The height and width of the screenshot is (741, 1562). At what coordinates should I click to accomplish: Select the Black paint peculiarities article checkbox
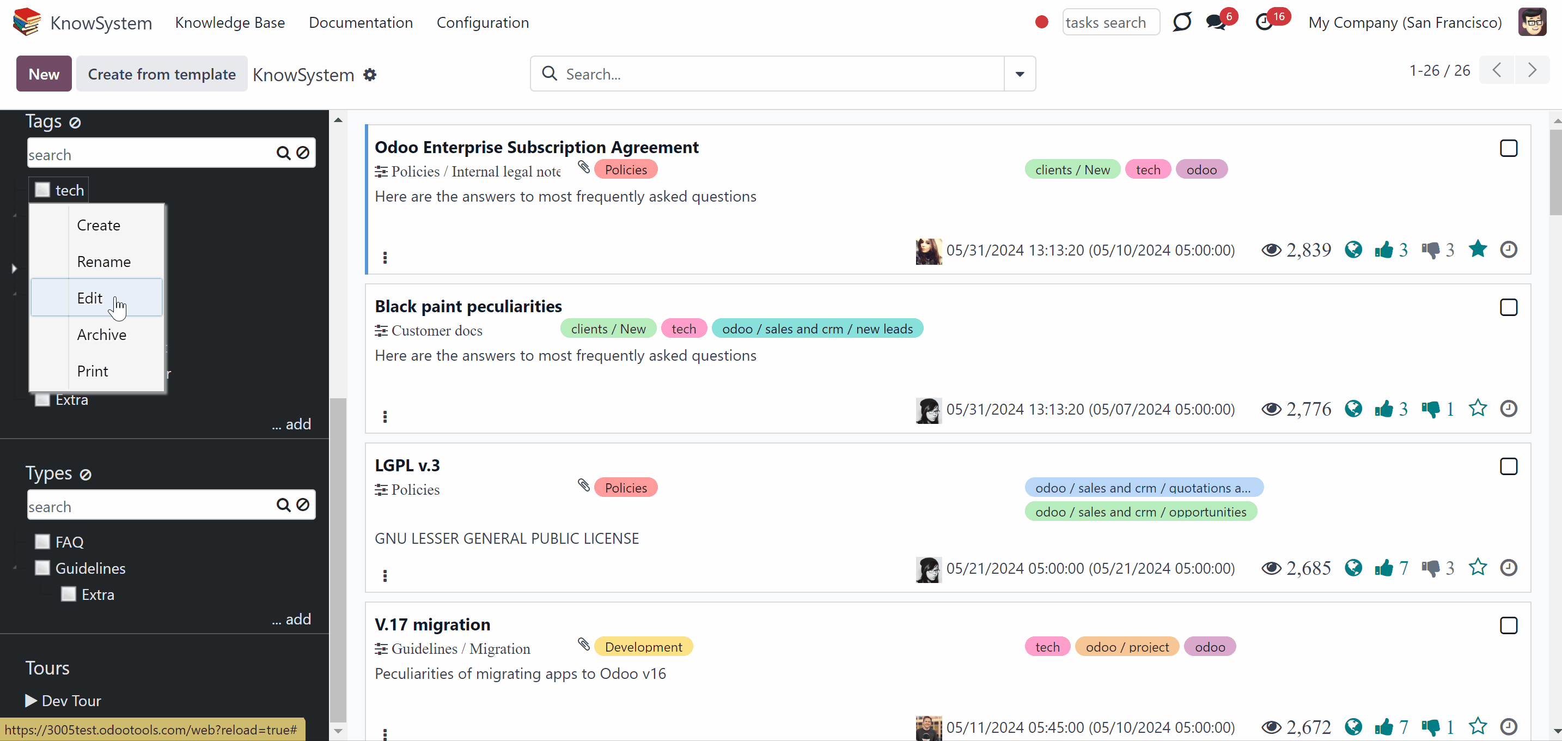pyautogui.click(x=1509, y=307)
